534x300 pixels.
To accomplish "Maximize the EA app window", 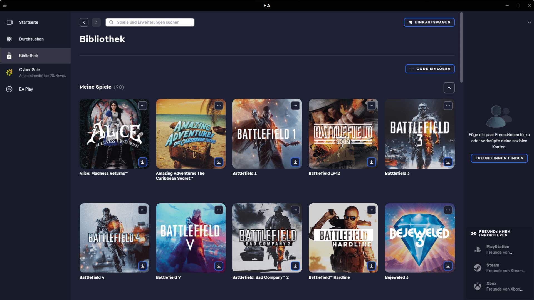I will click(x=518, y=6).
